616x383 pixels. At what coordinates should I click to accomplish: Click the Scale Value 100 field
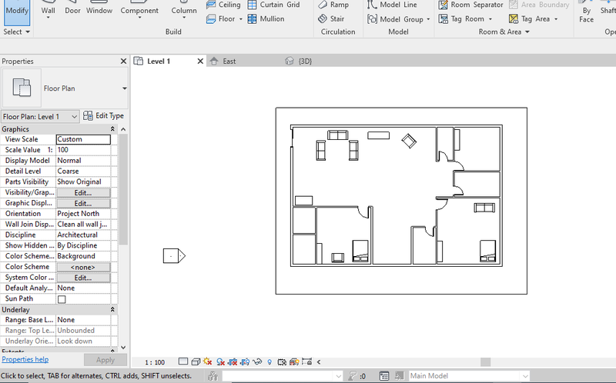(x=83, y=150)
